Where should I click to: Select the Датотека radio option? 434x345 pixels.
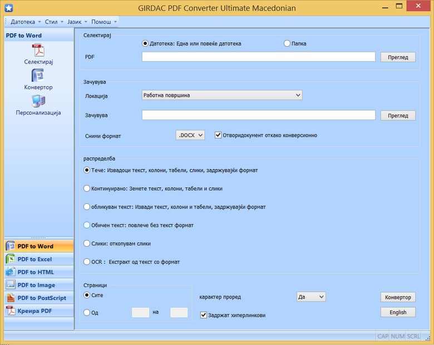coord(145,43)
